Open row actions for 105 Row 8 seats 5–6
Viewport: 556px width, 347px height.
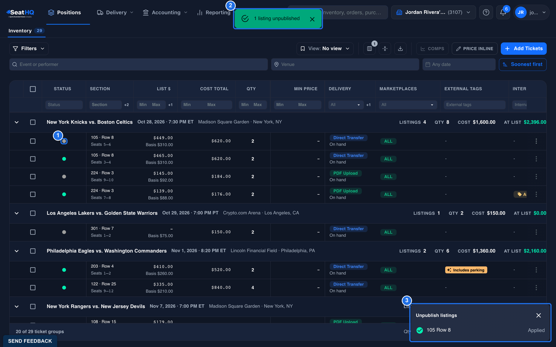pyautogui.click(x=536, y=141)
